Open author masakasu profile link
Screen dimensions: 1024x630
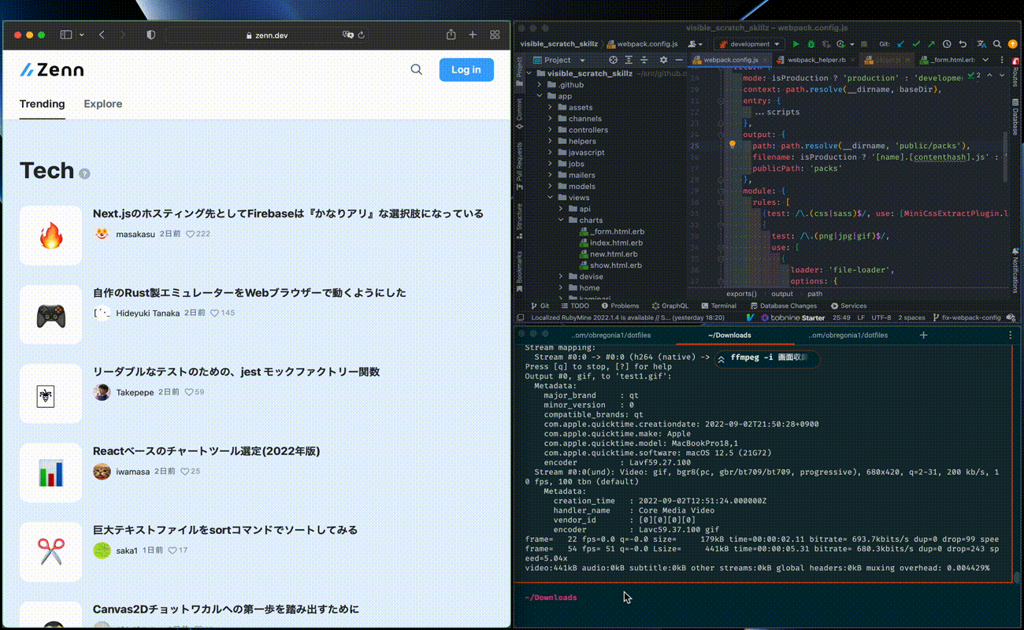pos(135,234)
